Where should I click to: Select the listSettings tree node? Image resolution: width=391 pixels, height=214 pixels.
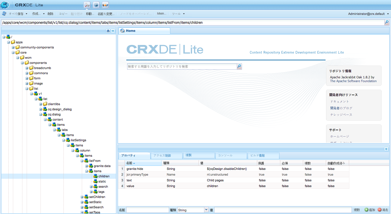(78, 140)
